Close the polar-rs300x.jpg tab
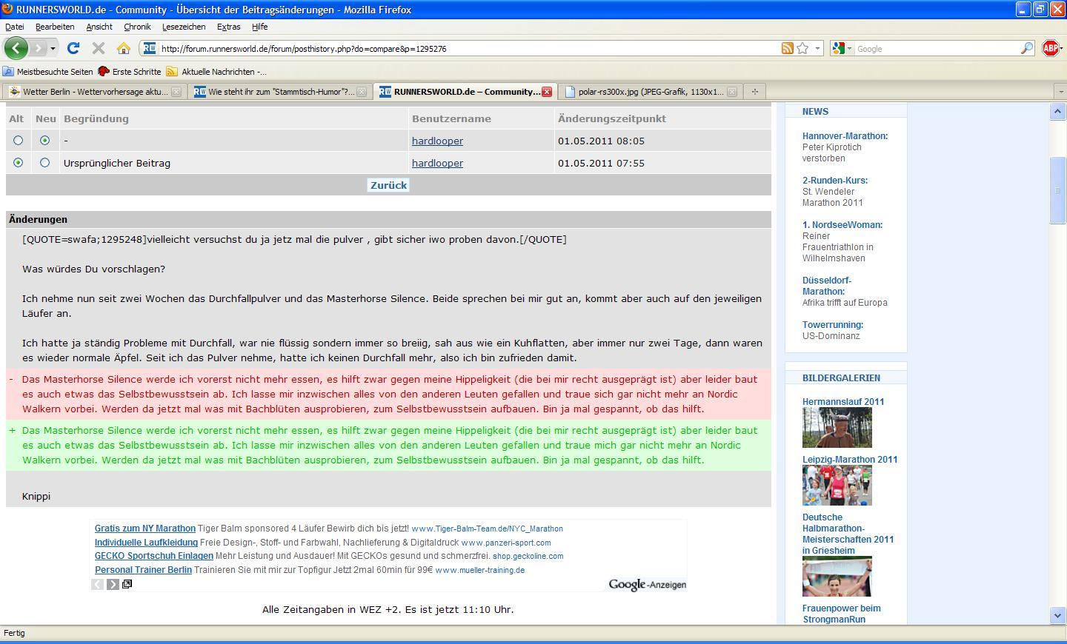Viewport: 1067px width, 644px height. pyautogui.click(x=732, y=92)
